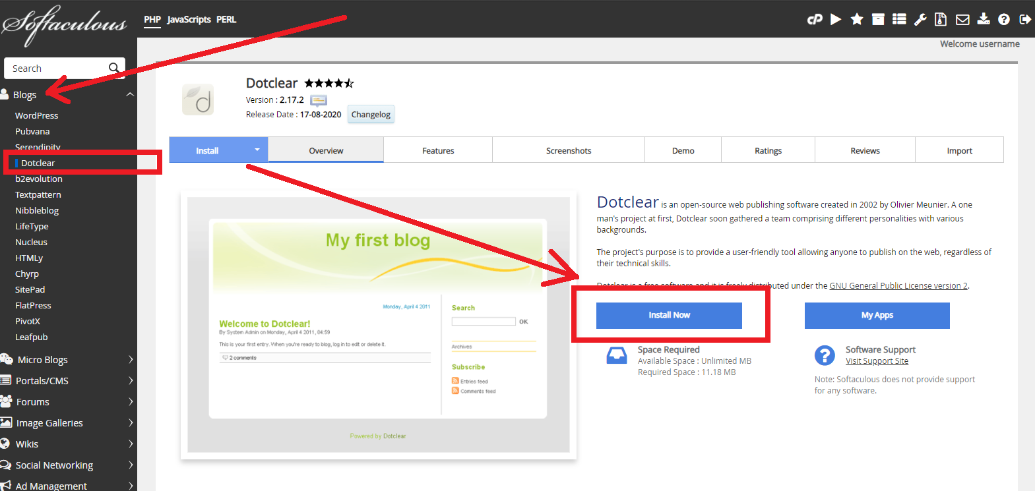Screen dimensions: 1035x491
Task: Open the installations box icon
Action: click(878, 19)
